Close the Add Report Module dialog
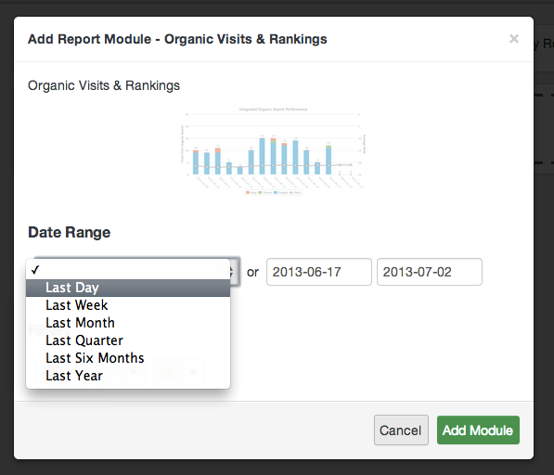Image resolution: width=554 pixels, height=475 pixels. click(514, 38)
